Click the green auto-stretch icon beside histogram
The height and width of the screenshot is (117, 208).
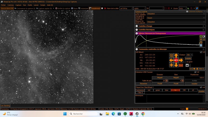coord(201,36)
